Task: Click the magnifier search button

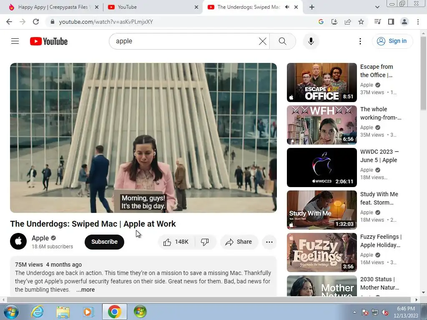Action: (x=283, y=41)
